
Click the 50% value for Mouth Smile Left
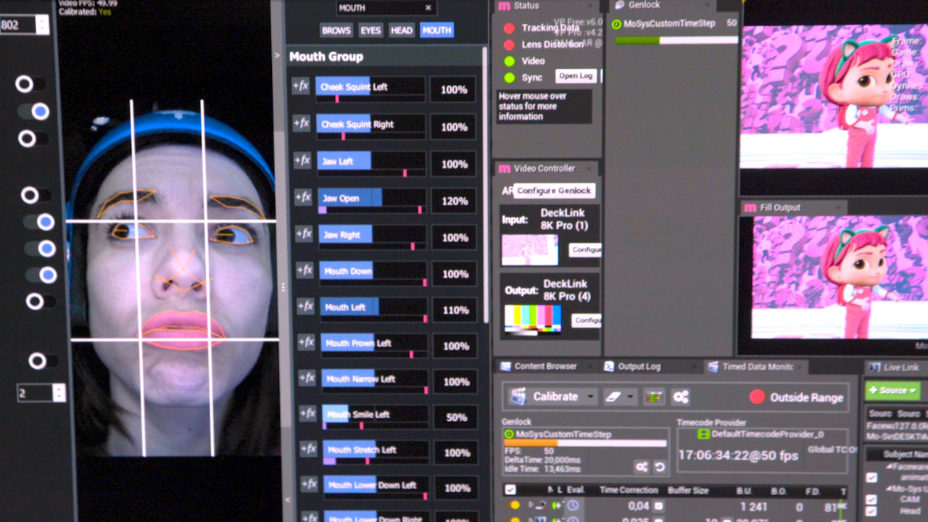[456, 418]
